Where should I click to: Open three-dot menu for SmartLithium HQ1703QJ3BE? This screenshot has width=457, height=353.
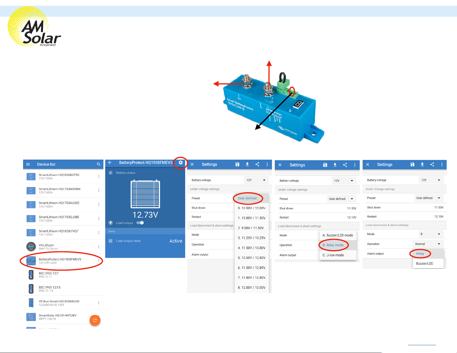click(x=99, y=219)
